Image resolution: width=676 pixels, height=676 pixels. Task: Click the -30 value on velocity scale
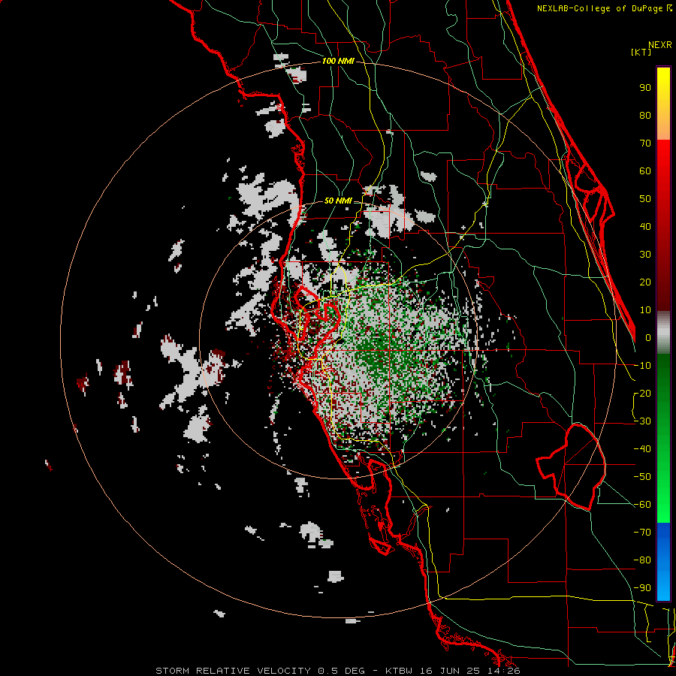(642, 421)
